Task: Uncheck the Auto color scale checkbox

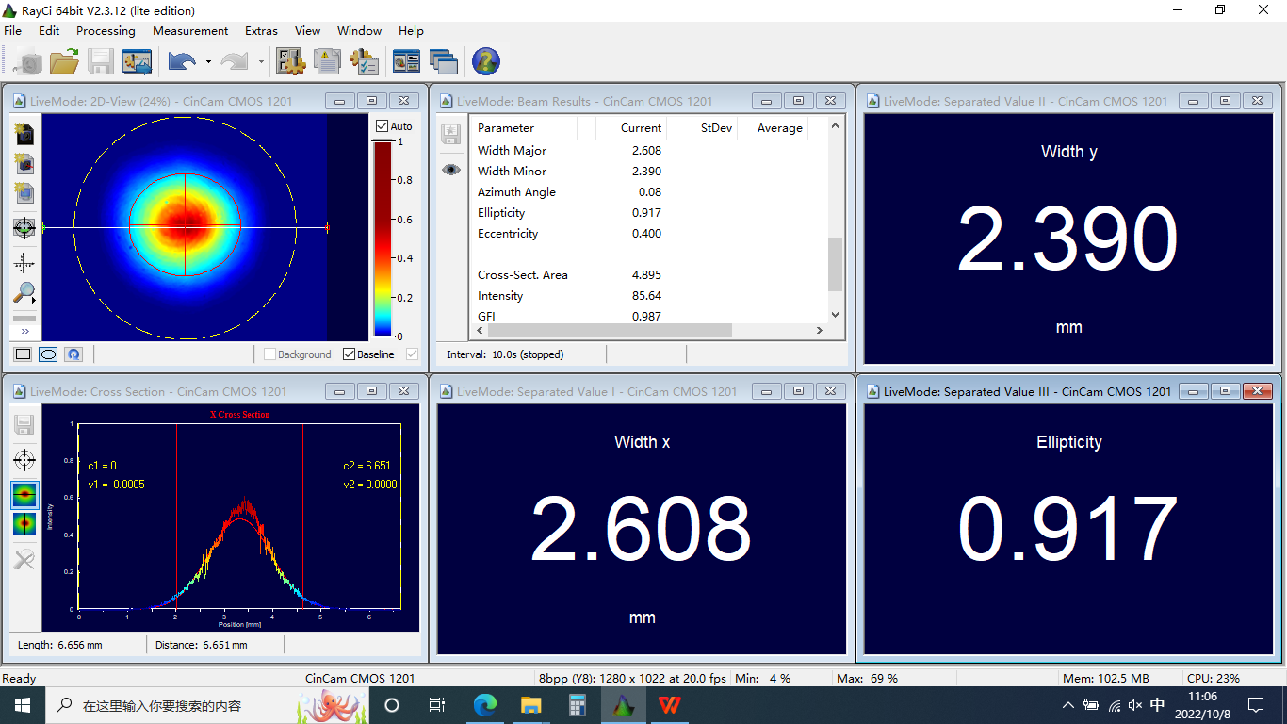Action: [x=382, y=126]
